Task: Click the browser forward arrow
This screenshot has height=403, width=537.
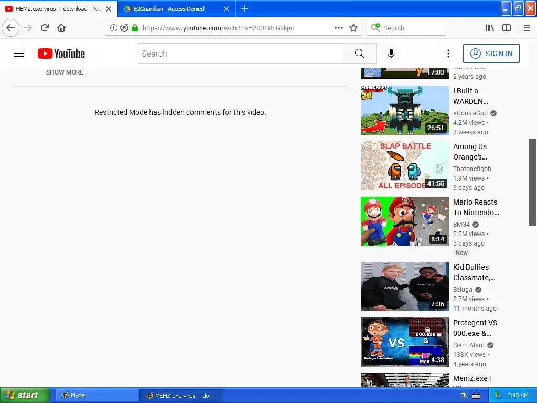Action: click(x=28, y=28)
